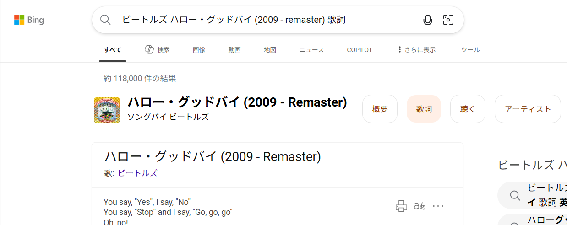Open the ニュース tab

pos(311,50)
